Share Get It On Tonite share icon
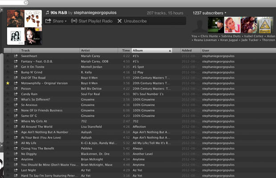 point(16,67)
